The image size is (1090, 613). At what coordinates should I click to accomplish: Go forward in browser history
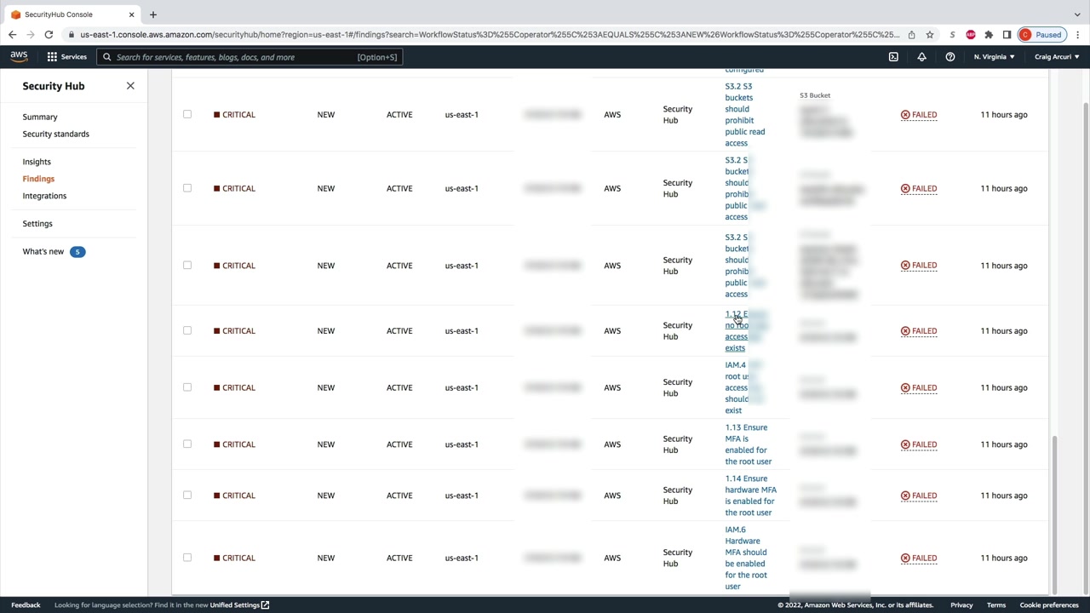pos(30,35)
